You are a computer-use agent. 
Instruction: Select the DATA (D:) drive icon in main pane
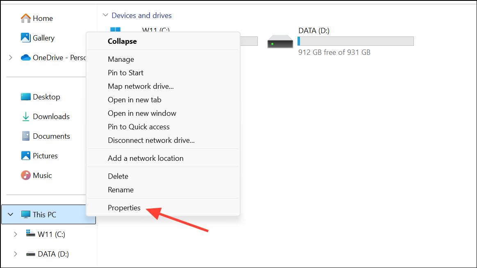pos(280,41)
